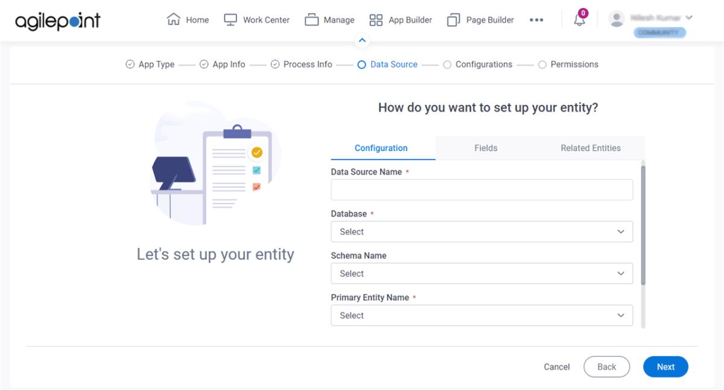The width and height of the screenshot is (724, 390).
Task: Open the App Builder menu label
Action: click(x=410, y=20)
